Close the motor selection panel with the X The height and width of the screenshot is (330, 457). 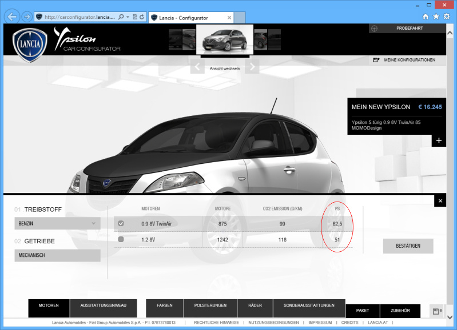440,201
